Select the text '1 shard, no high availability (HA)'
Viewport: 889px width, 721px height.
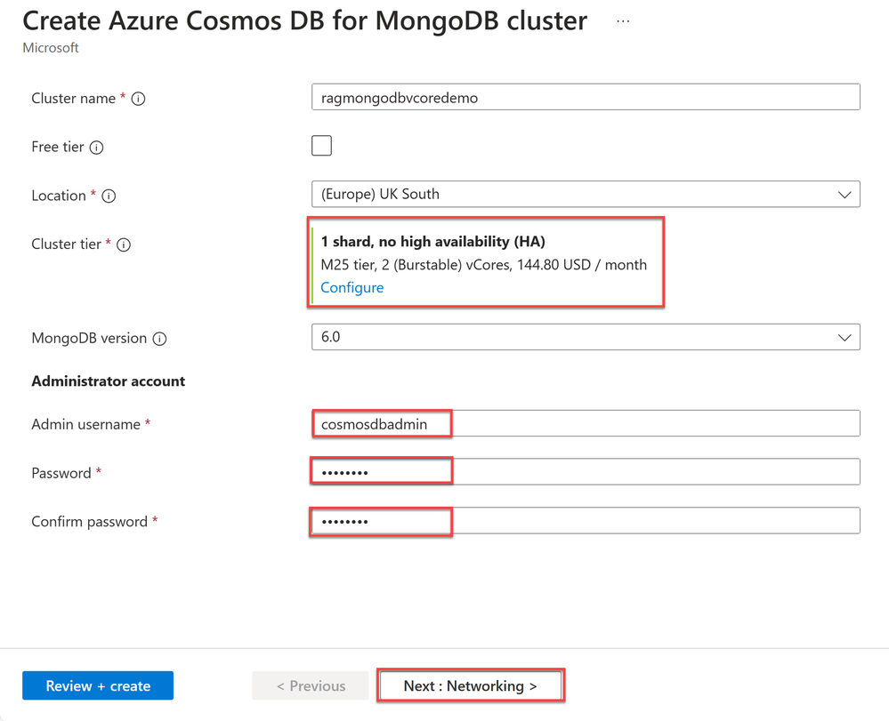coord(433,242)
